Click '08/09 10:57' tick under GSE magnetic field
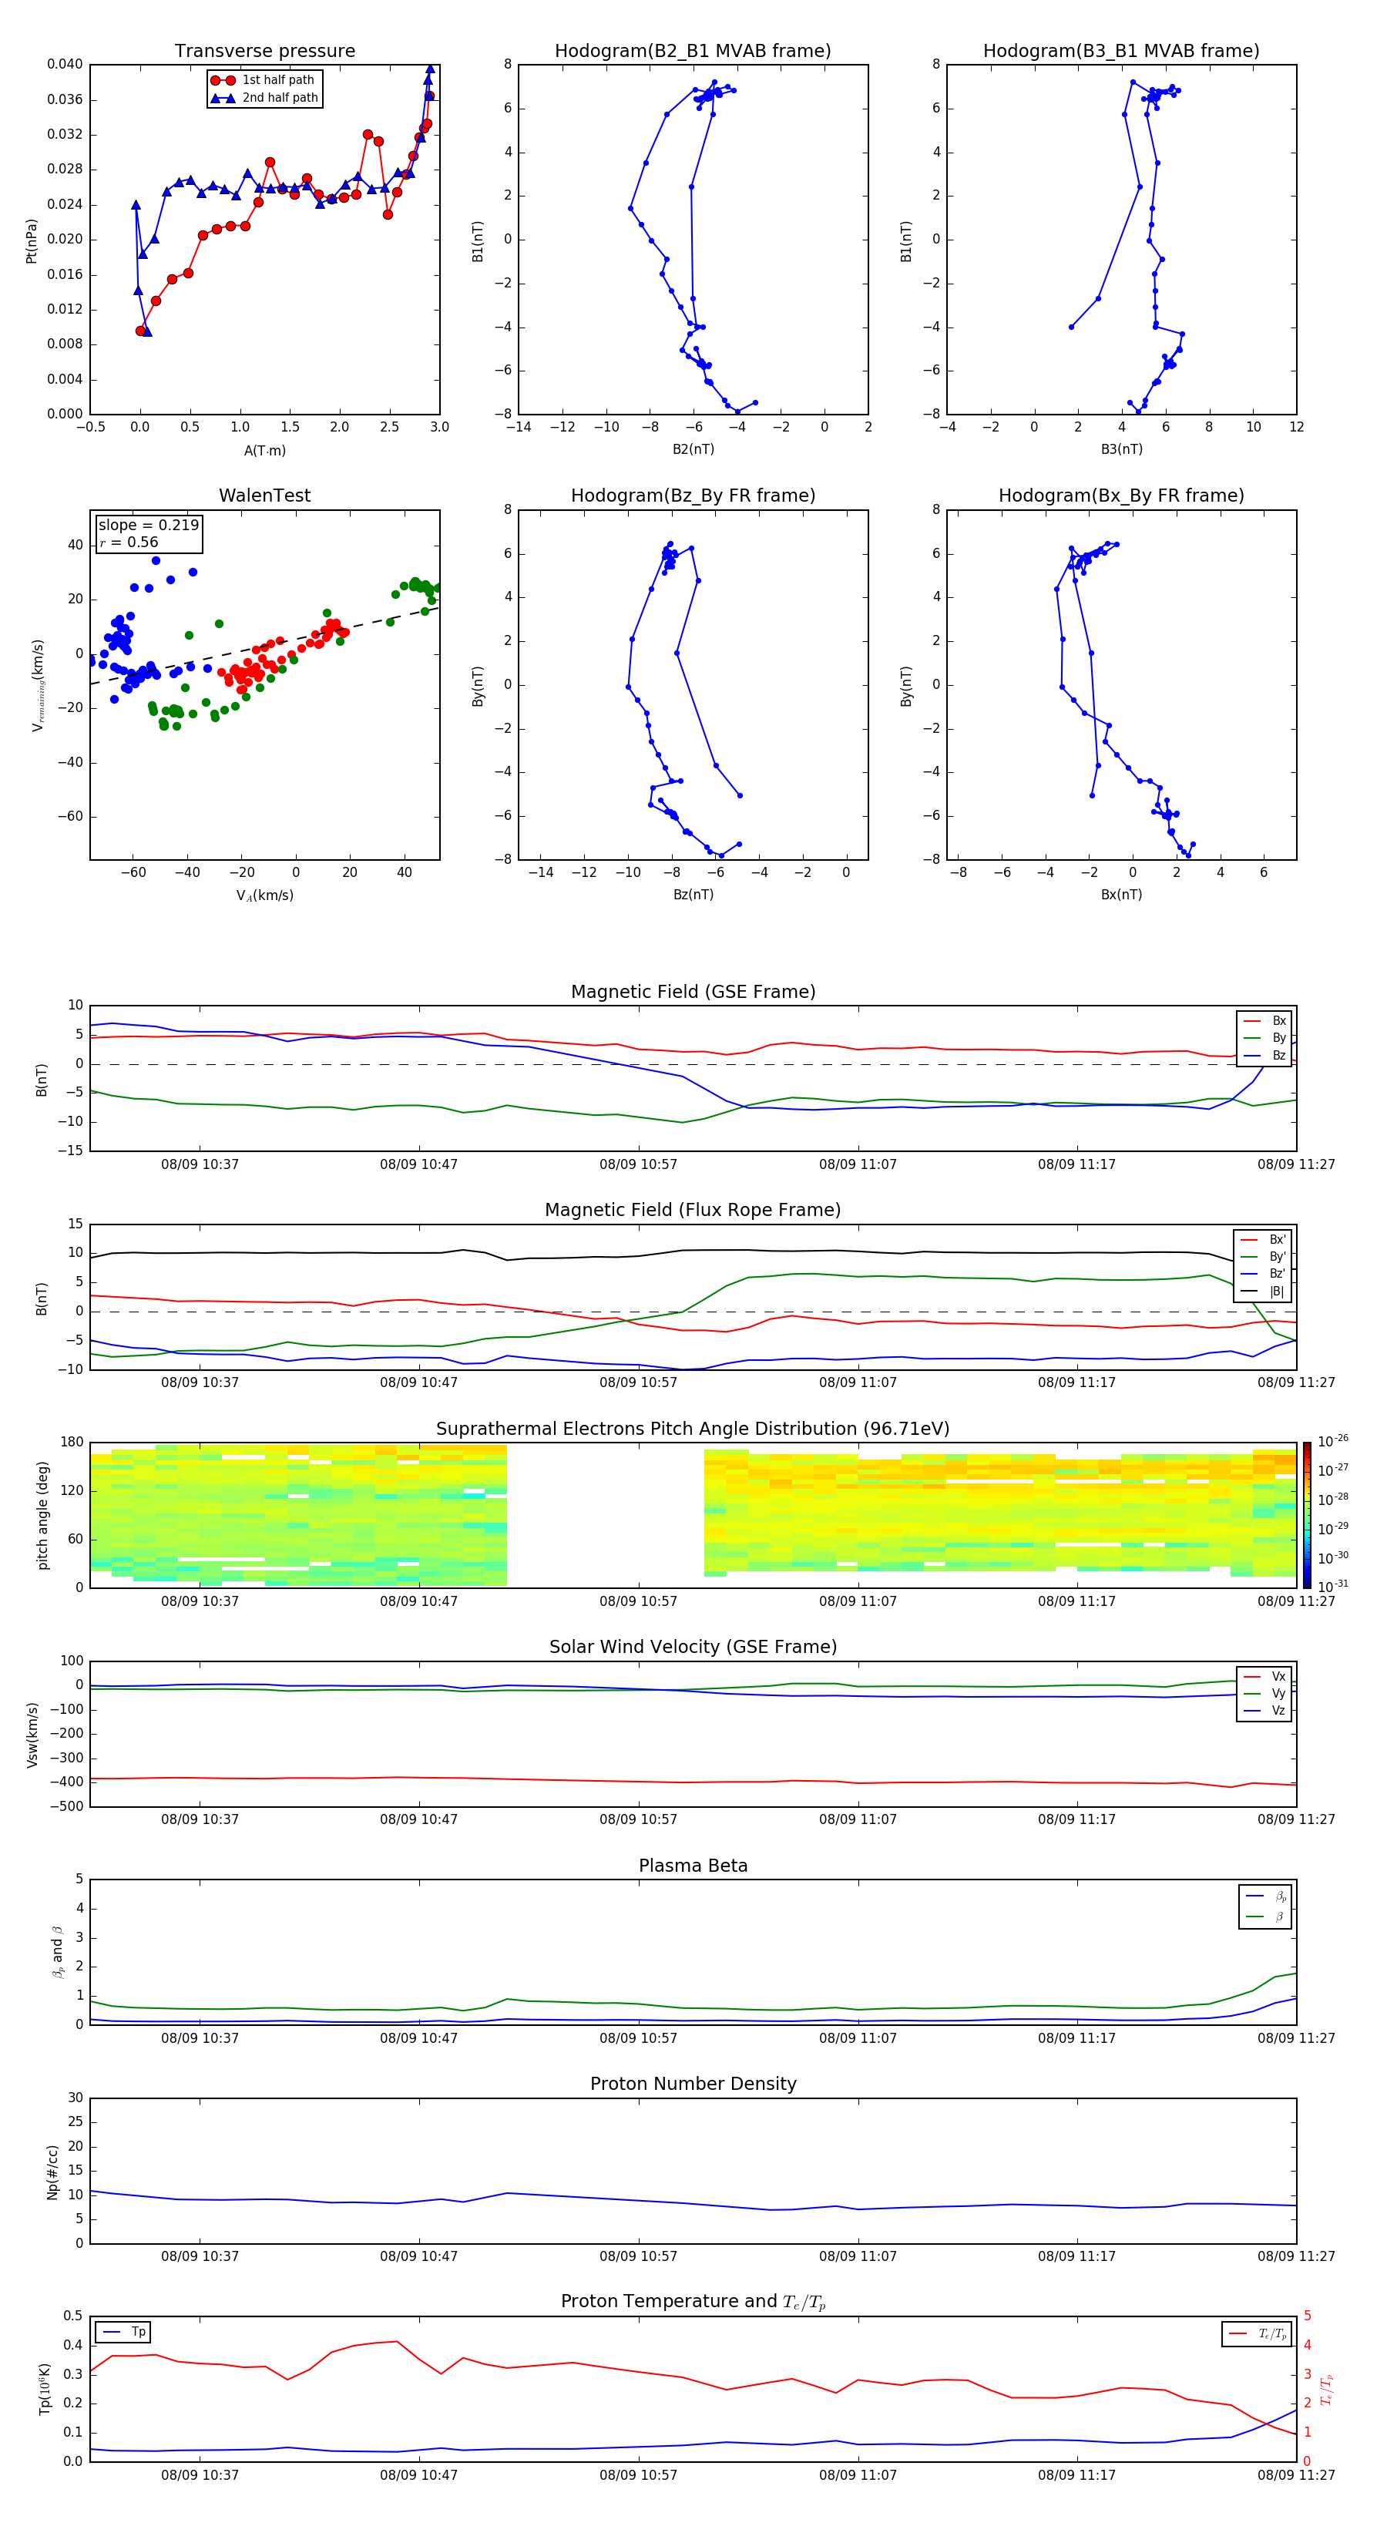 [638, 1165]
